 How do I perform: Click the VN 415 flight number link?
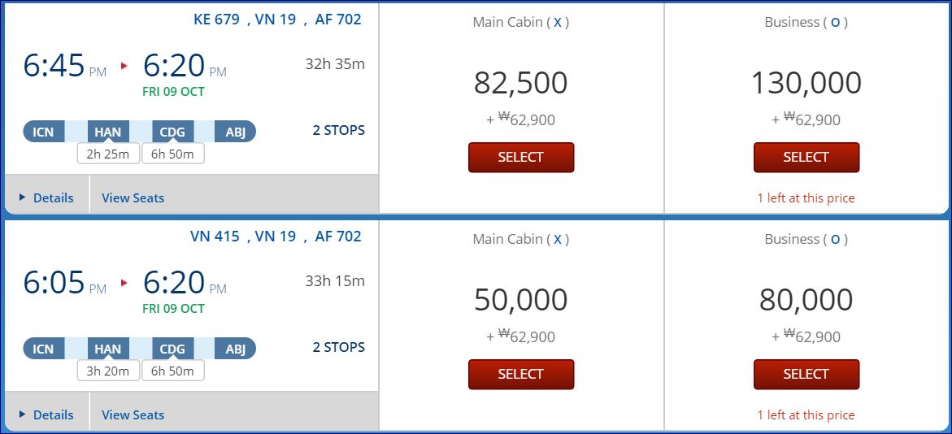215,236
